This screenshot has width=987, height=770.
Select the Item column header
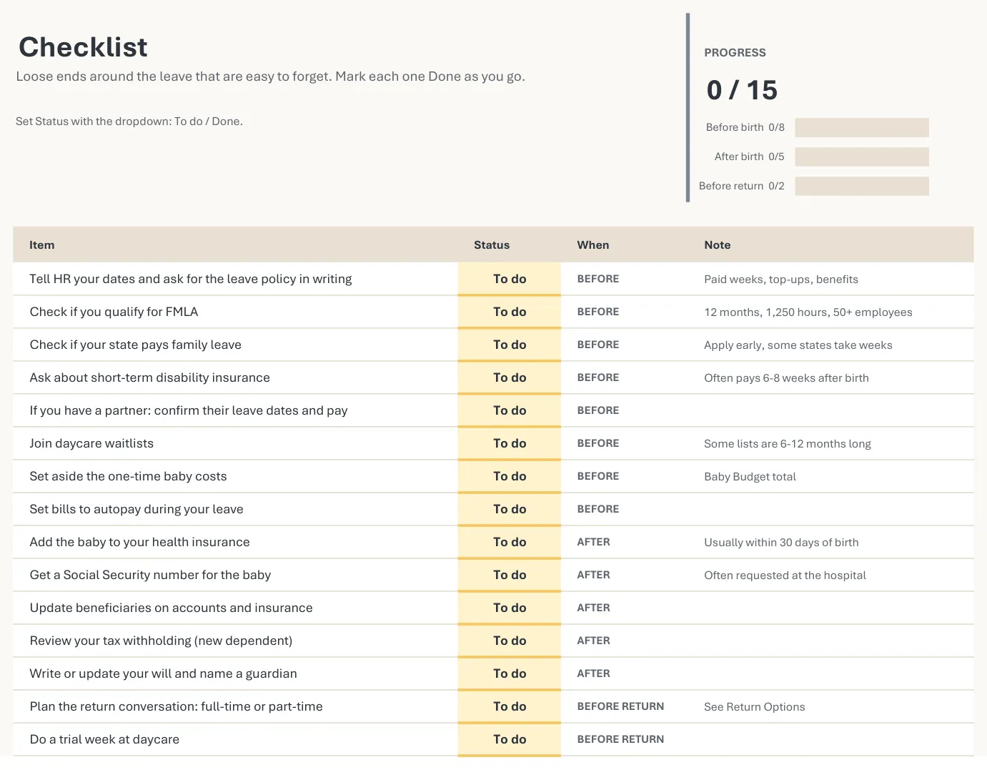pyautogui.click(x=42, y=245)
